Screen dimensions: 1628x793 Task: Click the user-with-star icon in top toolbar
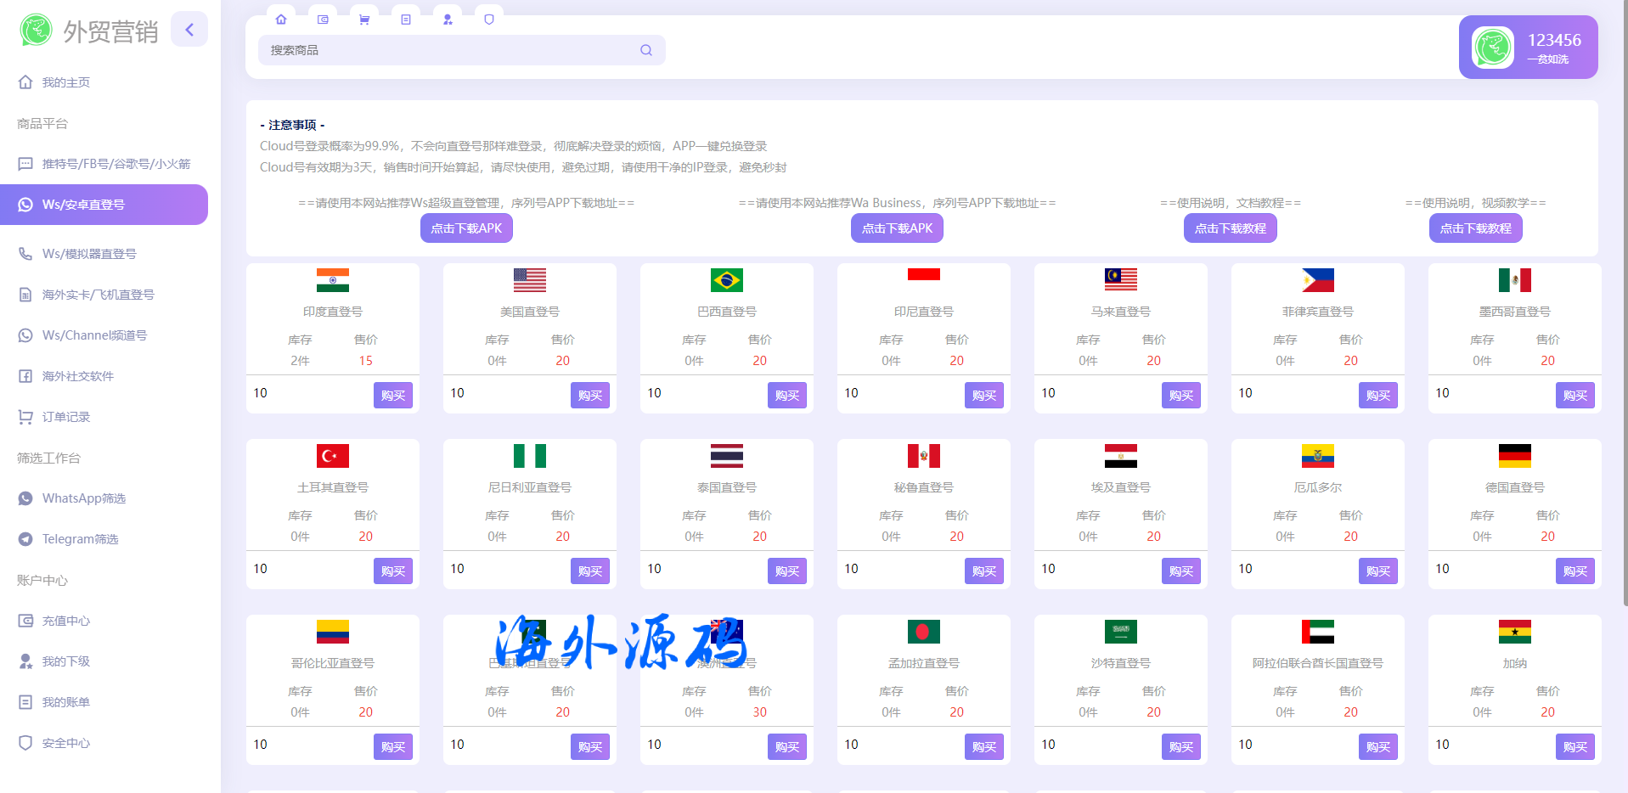point(448,20)
